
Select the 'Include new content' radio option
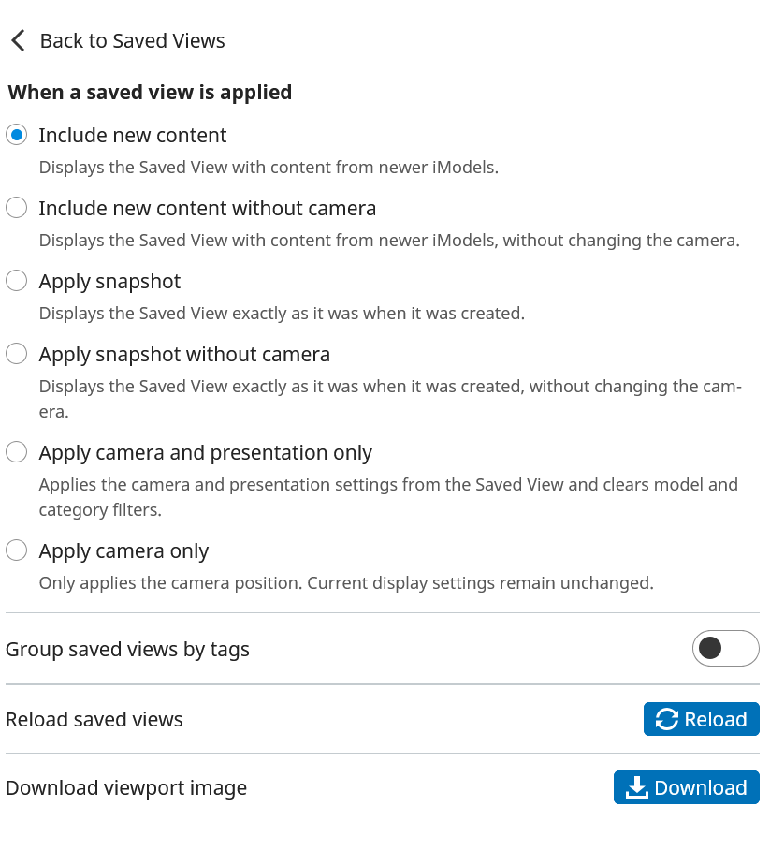[x=17, y=135]
